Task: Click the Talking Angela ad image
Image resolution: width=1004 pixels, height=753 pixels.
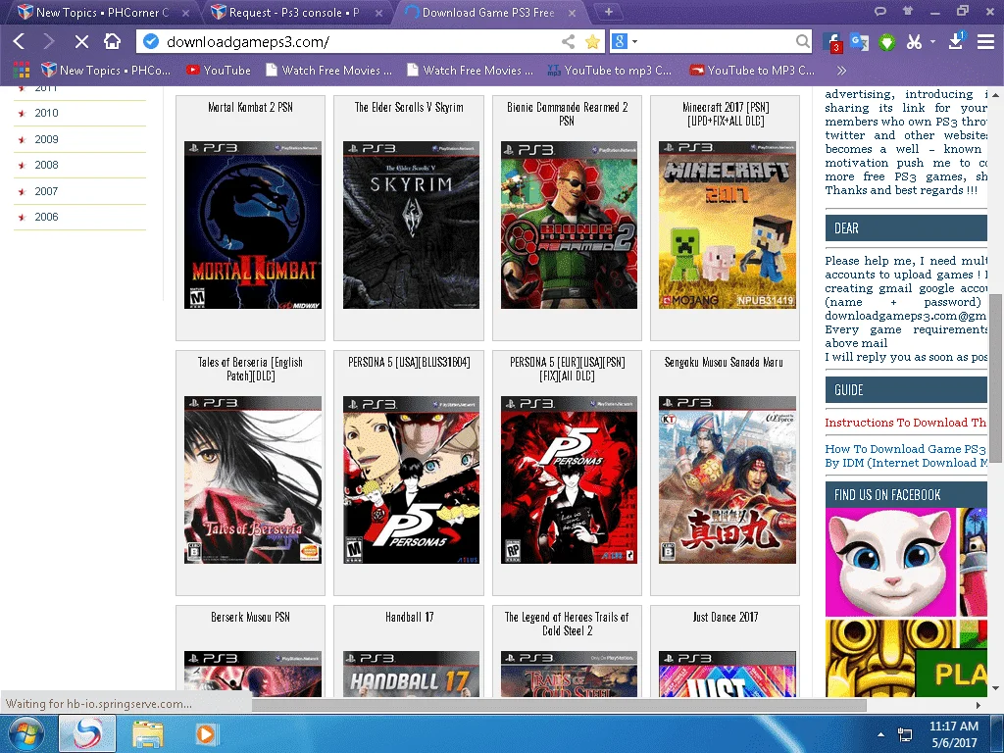Action: click(x=890, y=562)
